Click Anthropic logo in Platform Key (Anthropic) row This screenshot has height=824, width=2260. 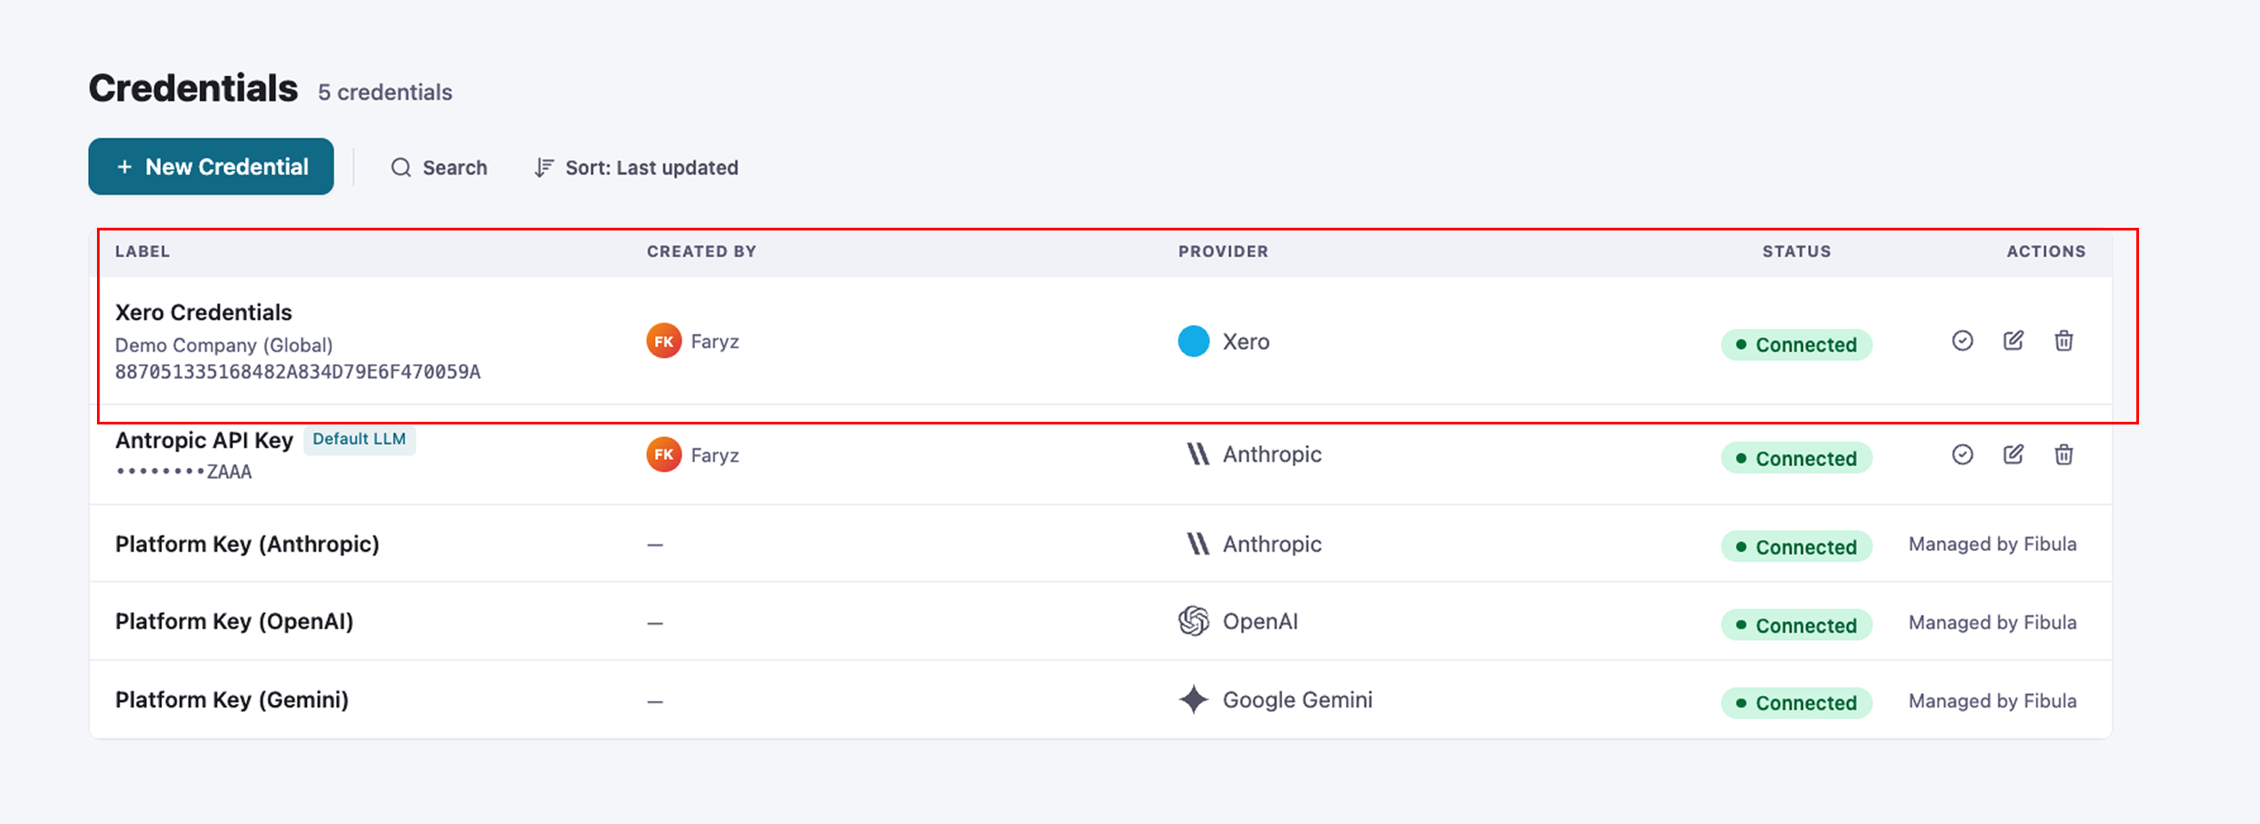pos(1198,544)
